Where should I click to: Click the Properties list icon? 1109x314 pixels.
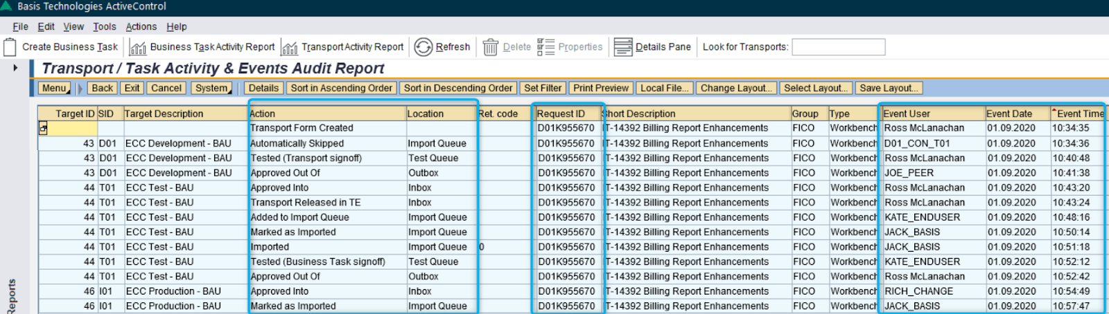(x=546, y=47)
